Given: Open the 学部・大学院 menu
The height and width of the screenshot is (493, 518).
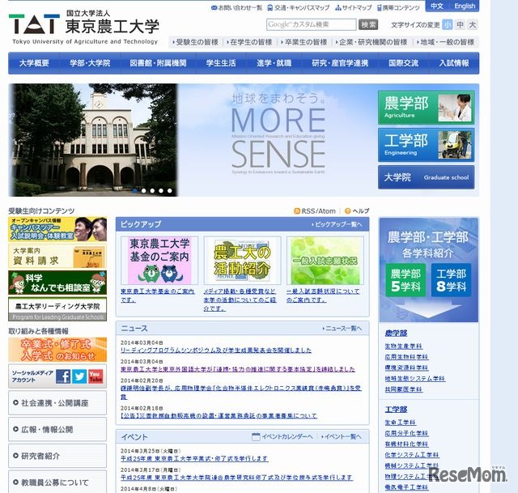Looking at the screenshot, I should pos(90,63).
